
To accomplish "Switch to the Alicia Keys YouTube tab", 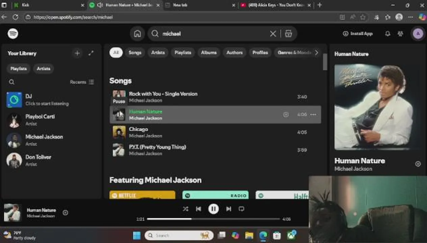I will pyautogui.click(x=275, y=5).
